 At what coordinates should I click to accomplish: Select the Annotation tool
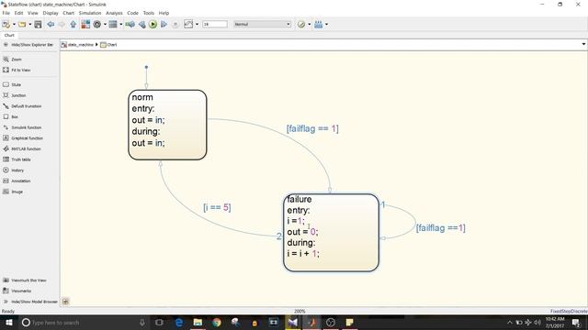(17, 181)
